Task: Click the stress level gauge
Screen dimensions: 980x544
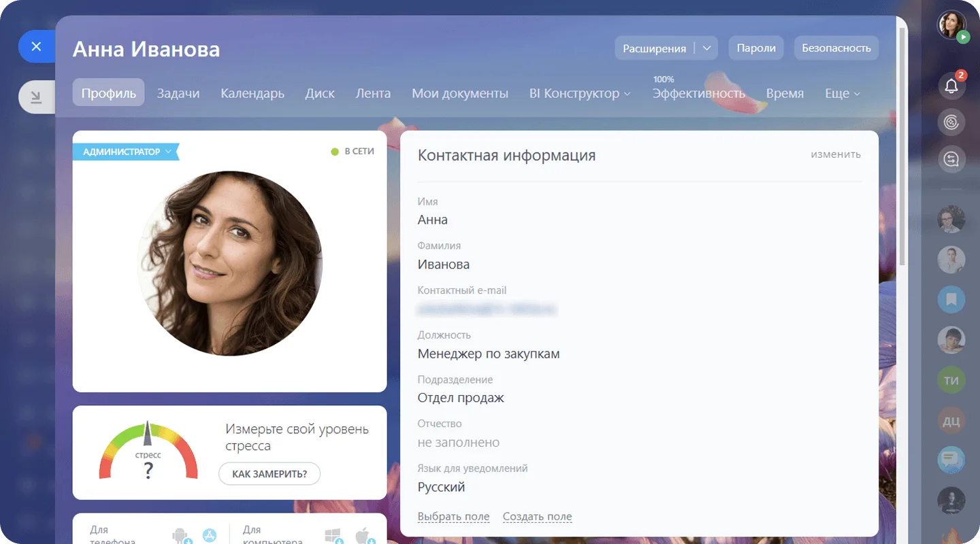Action: point(148,452)
